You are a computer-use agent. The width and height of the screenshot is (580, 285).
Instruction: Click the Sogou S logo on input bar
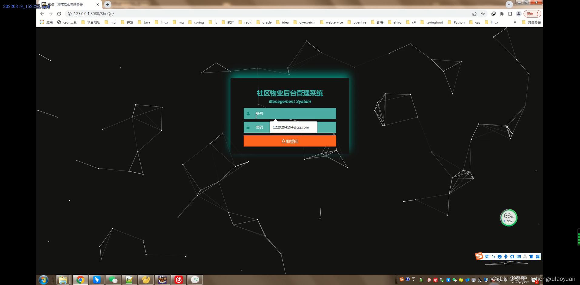pyautogui.click(x=479, y=256)
